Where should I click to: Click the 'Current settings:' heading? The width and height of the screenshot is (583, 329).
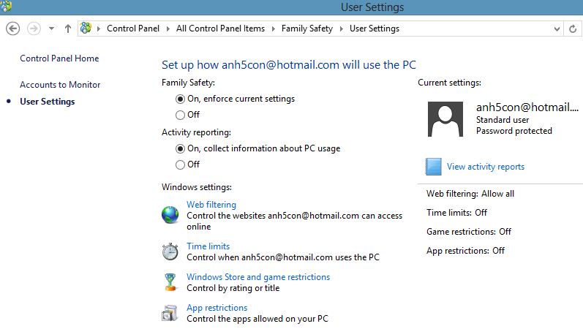[450, 83]
